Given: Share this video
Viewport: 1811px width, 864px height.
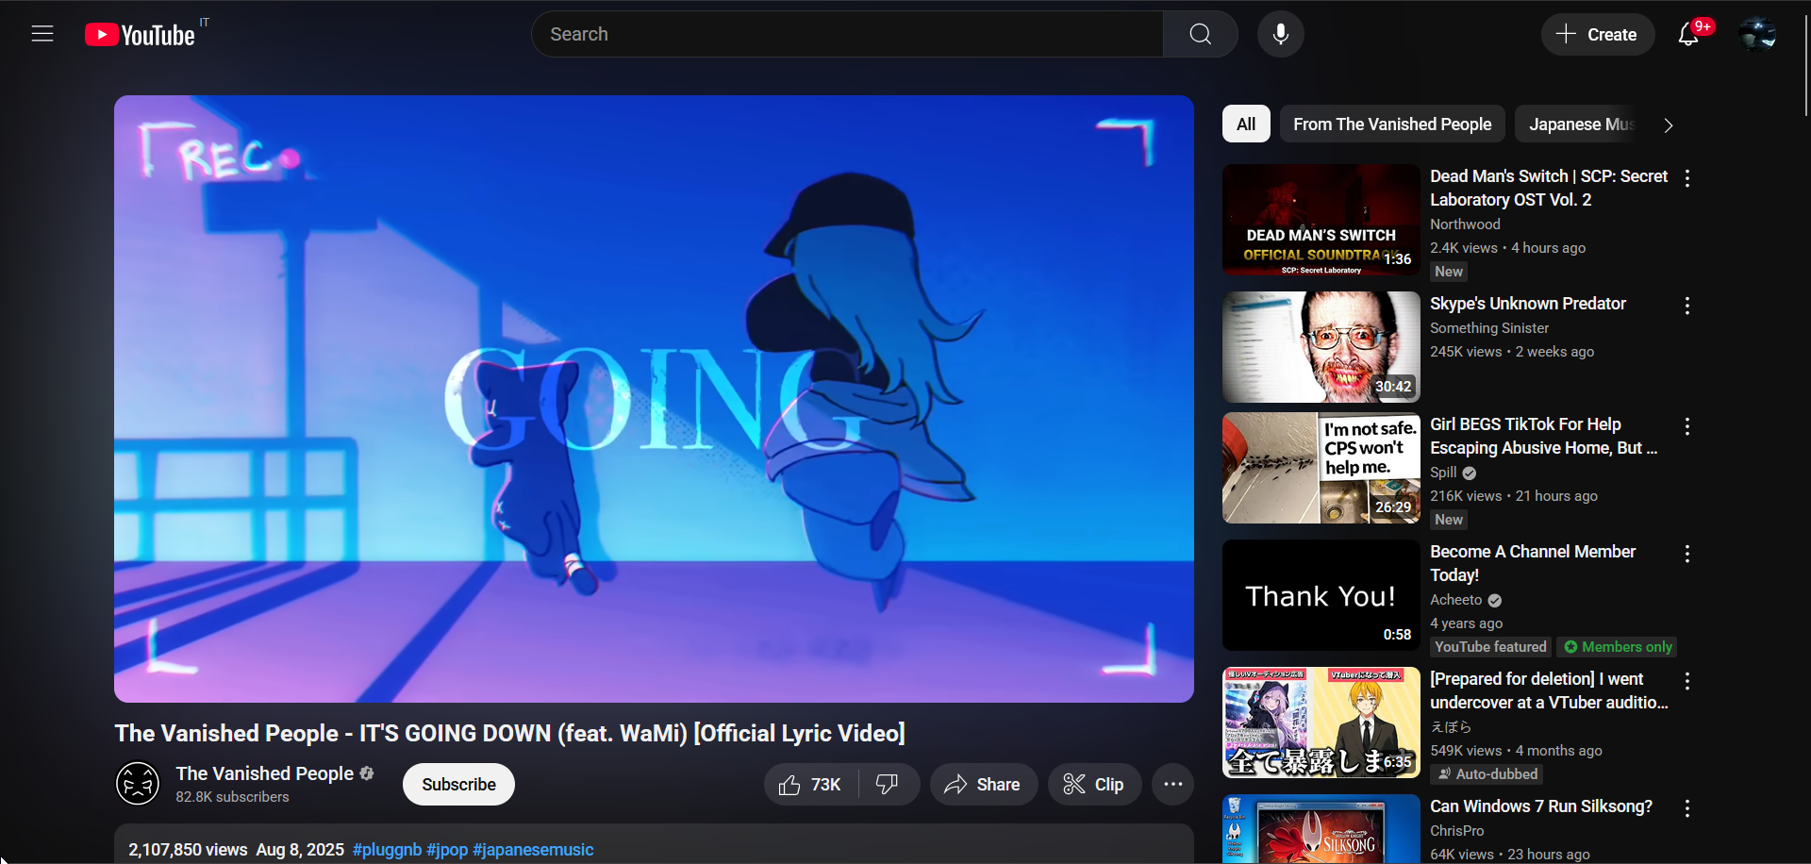Looking at the screenshot, I should [983, 785].
